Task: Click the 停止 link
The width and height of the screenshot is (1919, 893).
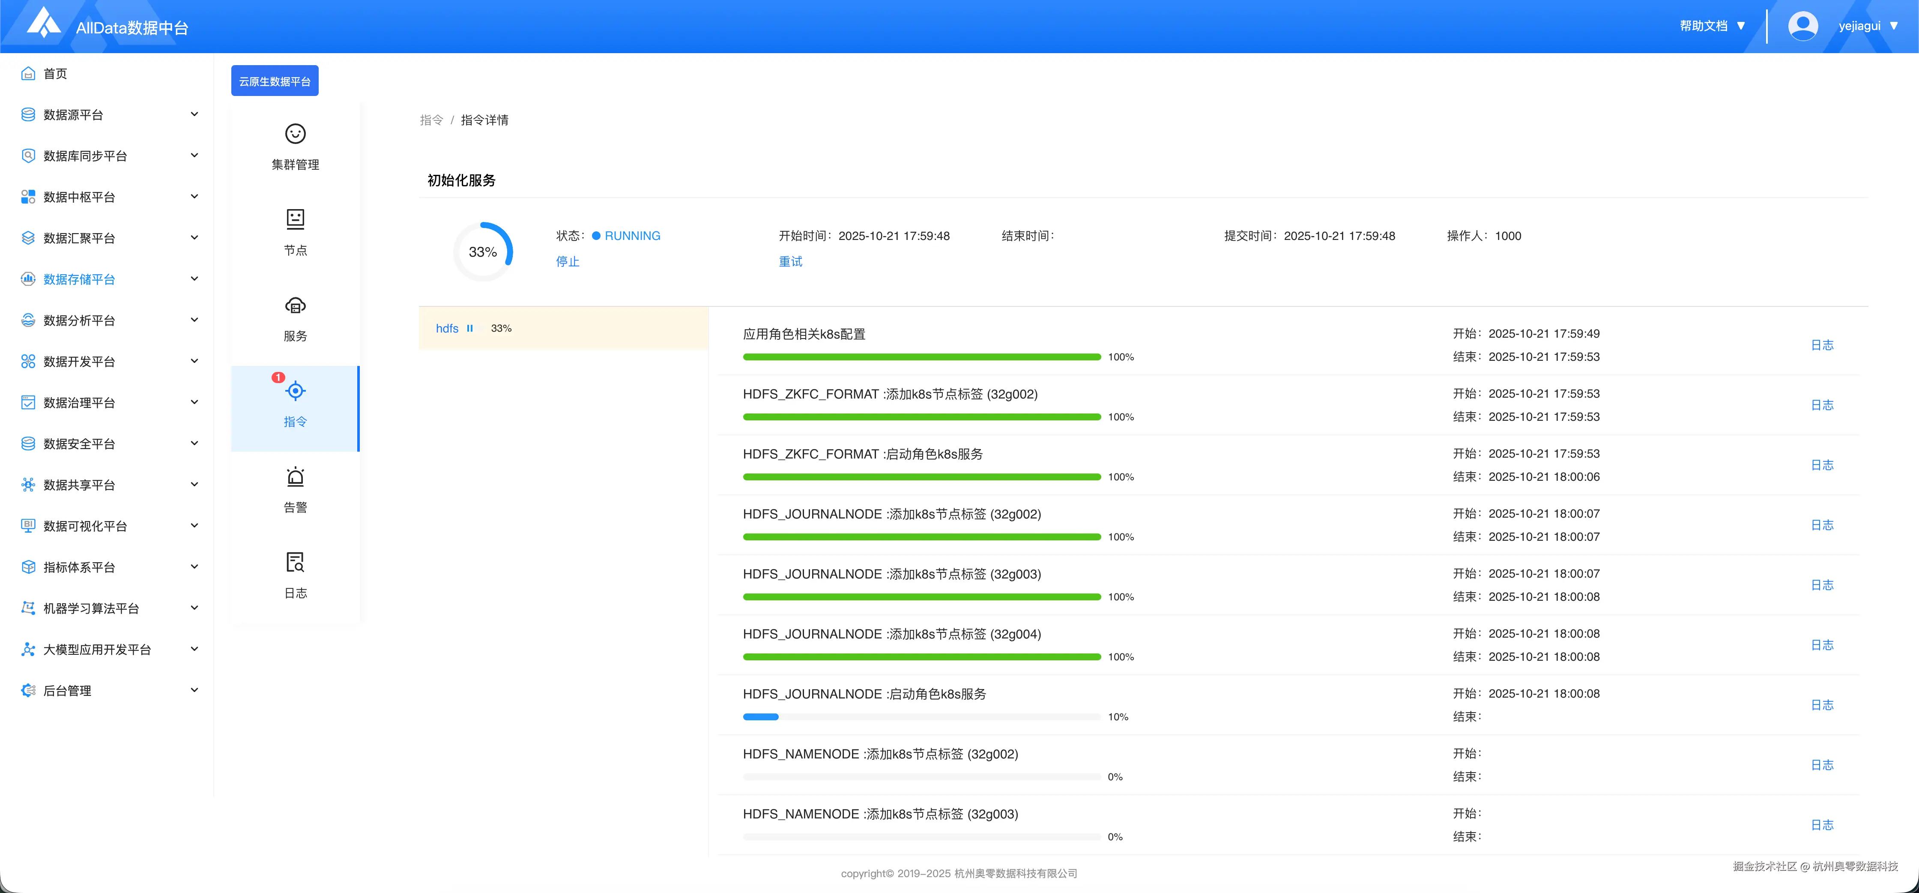Action: coord(568,262)
